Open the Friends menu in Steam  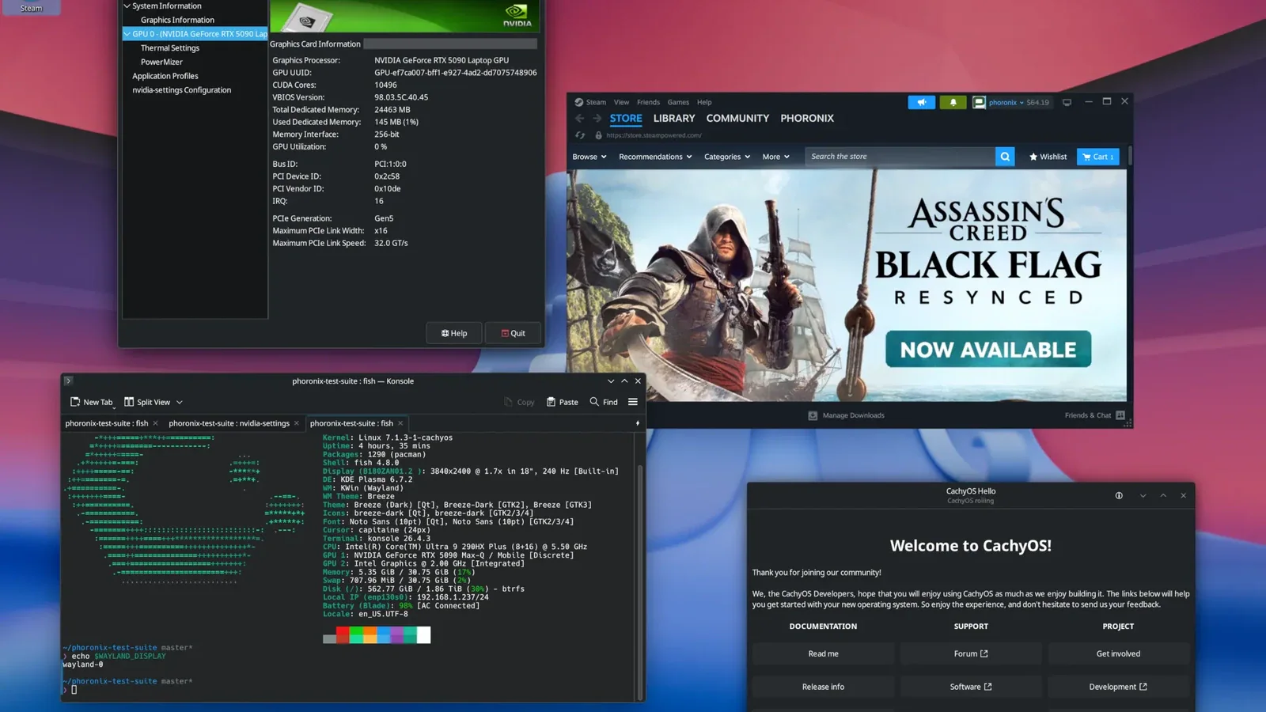pyautogui.click(x=648, y=102)
